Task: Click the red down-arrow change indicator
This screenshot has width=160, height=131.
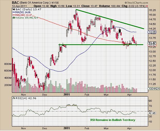Action: (147, 6)
